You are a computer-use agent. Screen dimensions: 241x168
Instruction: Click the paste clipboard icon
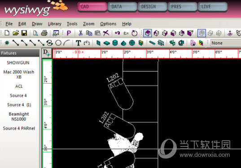click(97, 33)
